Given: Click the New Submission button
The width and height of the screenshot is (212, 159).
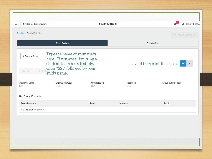Looking at the screenshot, I should (x=185, y=35).
